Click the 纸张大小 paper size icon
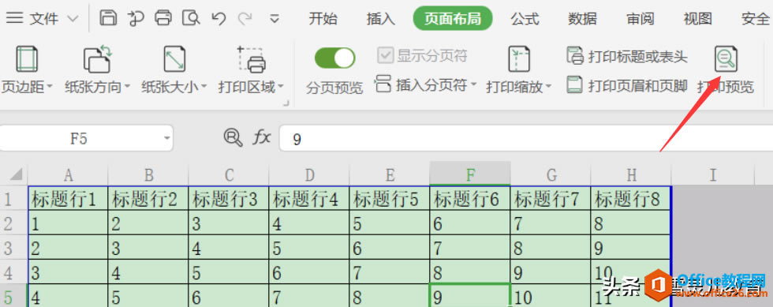The width and height of the screenshot is (773, 307). [174, 59]
